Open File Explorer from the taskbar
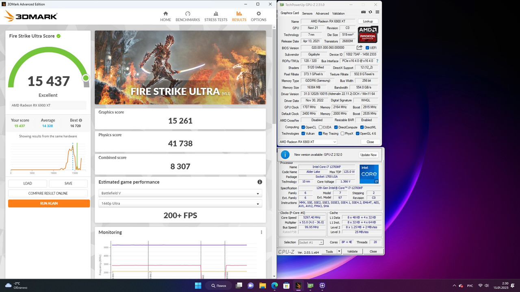The image size is (520, 292). point(262,286)
